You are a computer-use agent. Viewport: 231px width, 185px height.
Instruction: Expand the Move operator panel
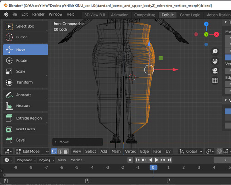tap(78, 142)
